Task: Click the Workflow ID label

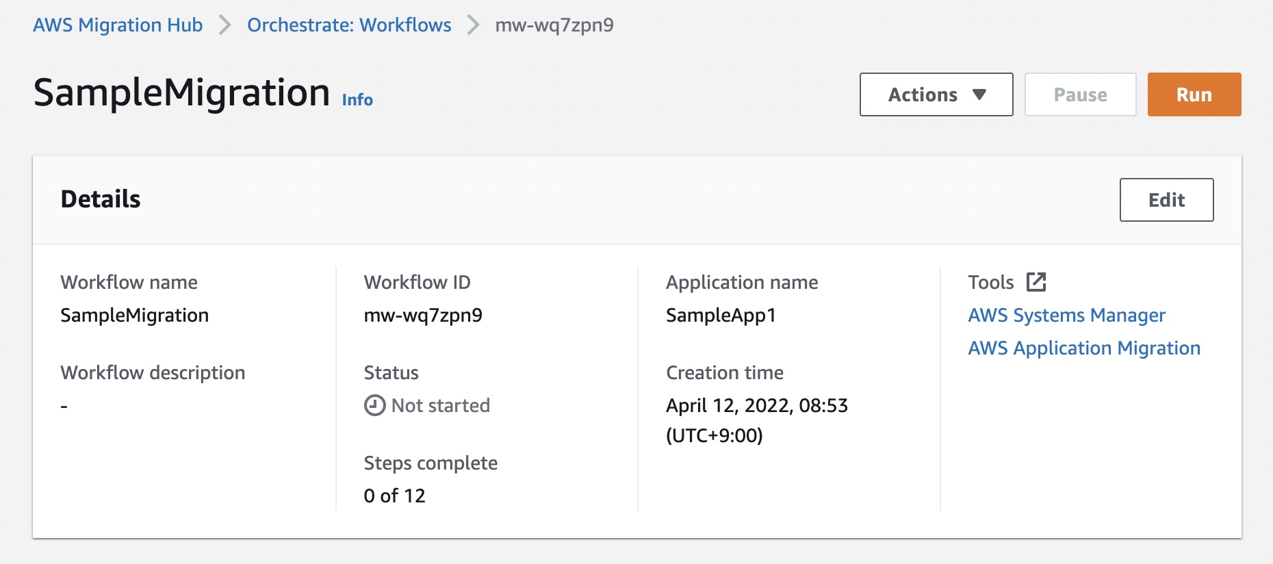Action: pos(417,283)
